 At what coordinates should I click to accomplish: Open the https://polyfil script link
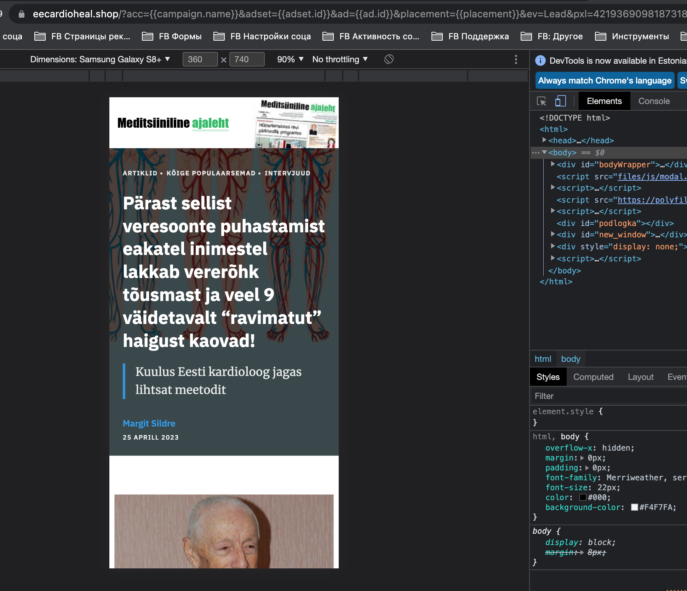pyautogui.click(x=652, y=200)
